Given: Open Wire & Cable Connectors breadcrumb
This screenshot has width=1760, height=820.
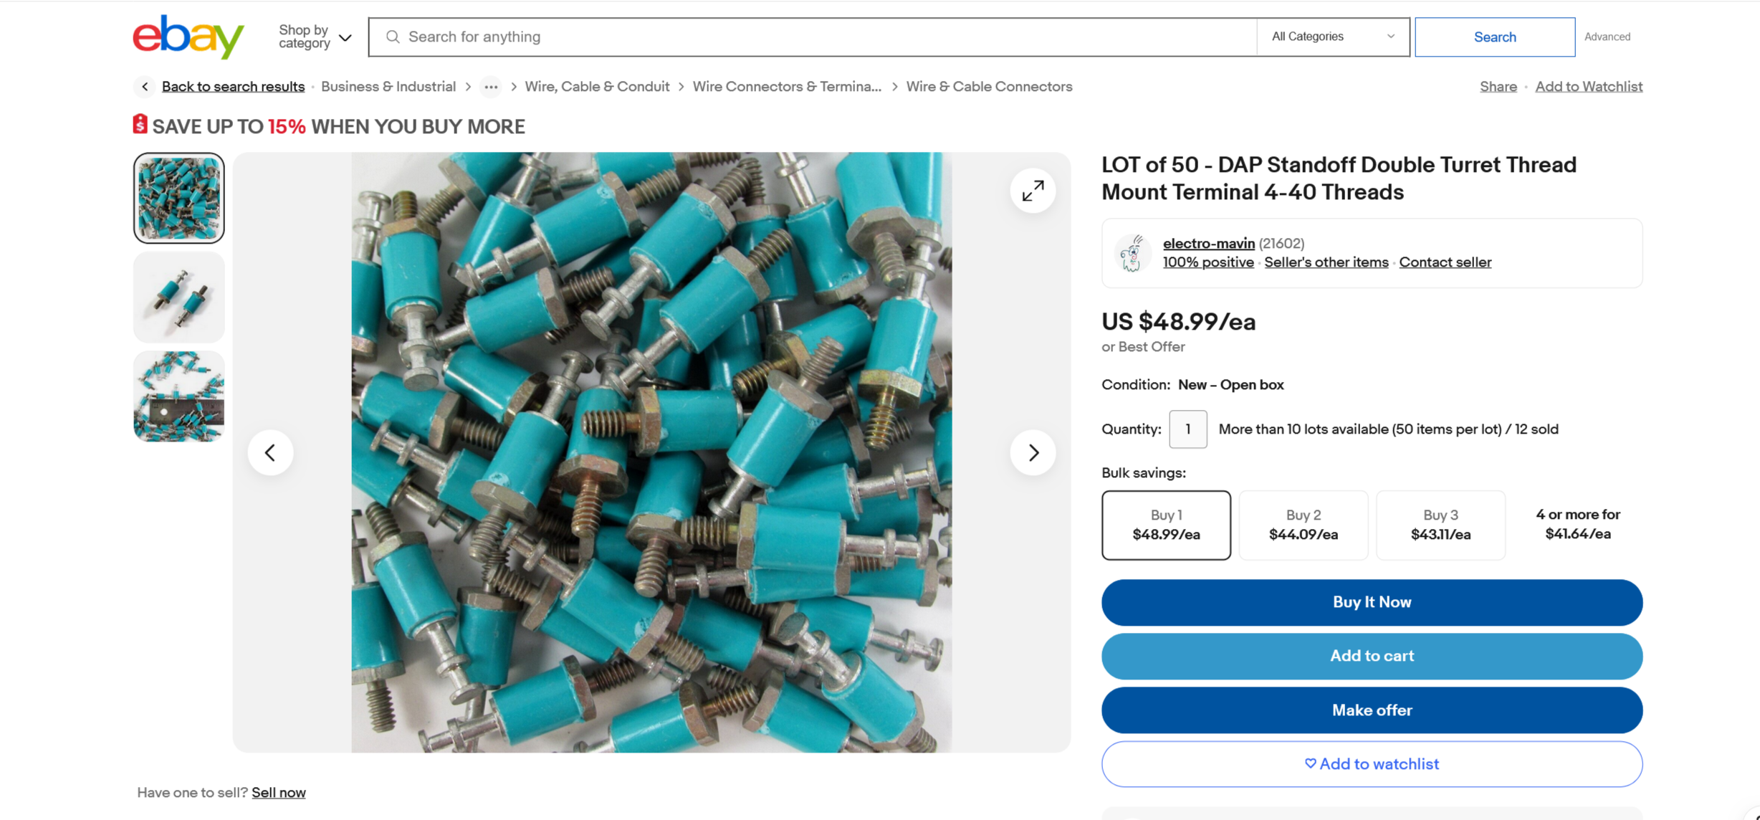Looking at the screenshot, I should coord(988,87).
